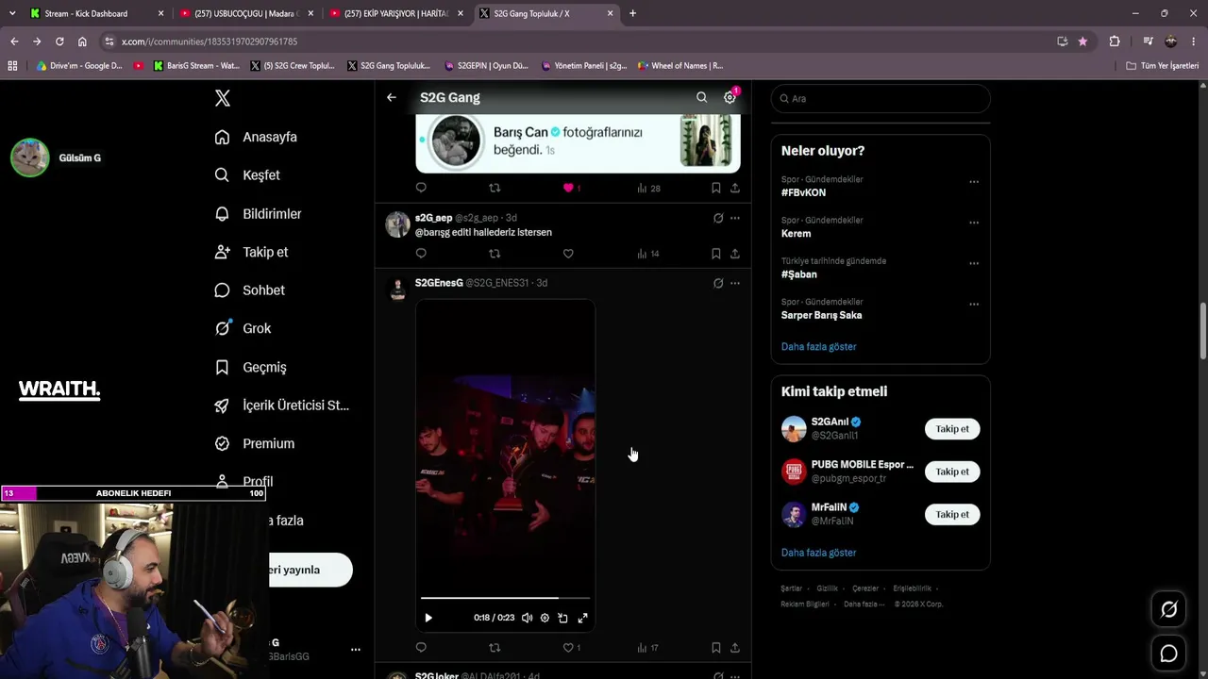Share the Barış Can photo post
The height and width of the screenshot is (679, 1208).
[x=735, y=188]
